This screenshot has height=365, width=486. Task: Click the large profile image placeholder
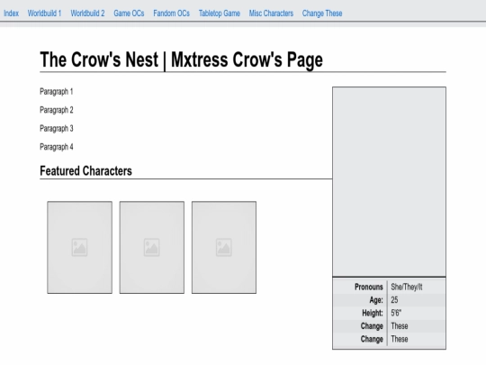[390, 181]
